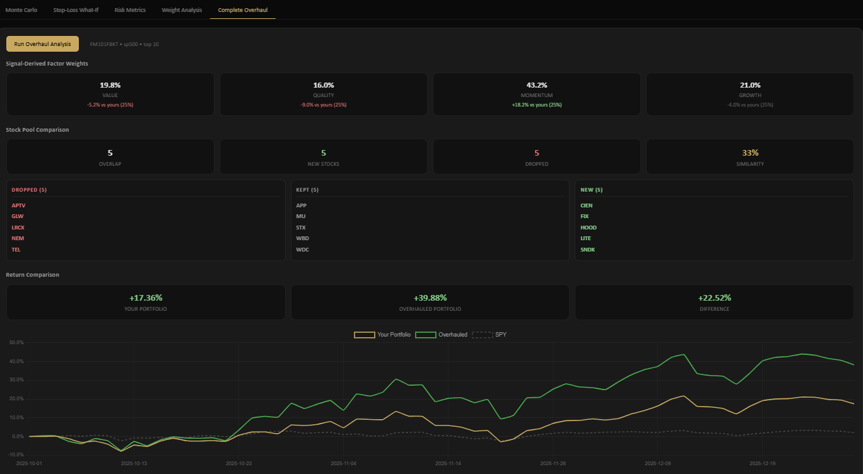The image size is (863, 474).
Task: Click GLW under Dropped stocks
Action: (17, 216)
